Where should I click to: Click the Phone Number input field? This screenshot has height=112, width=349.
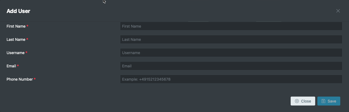(231, 79)
